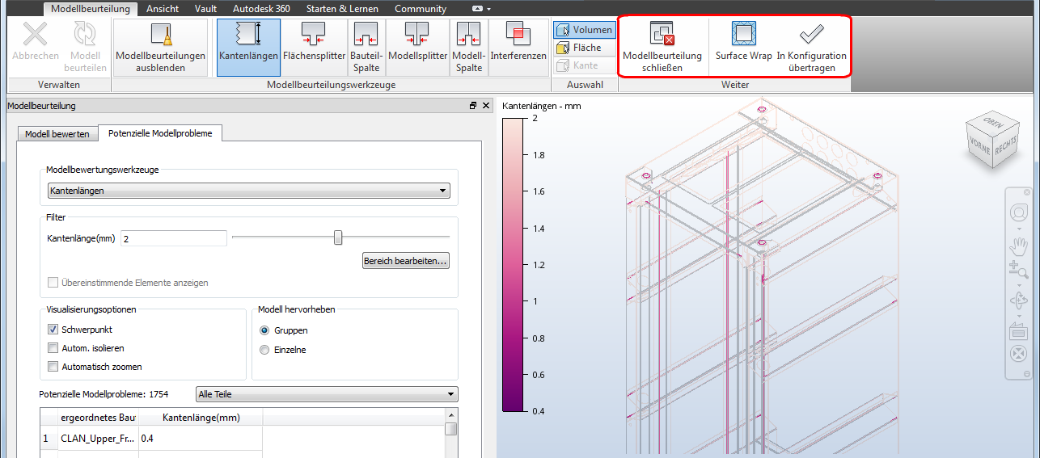1040x458 pixels.
Task: Float the Modellbeurteilung panel
Action: 473,106
